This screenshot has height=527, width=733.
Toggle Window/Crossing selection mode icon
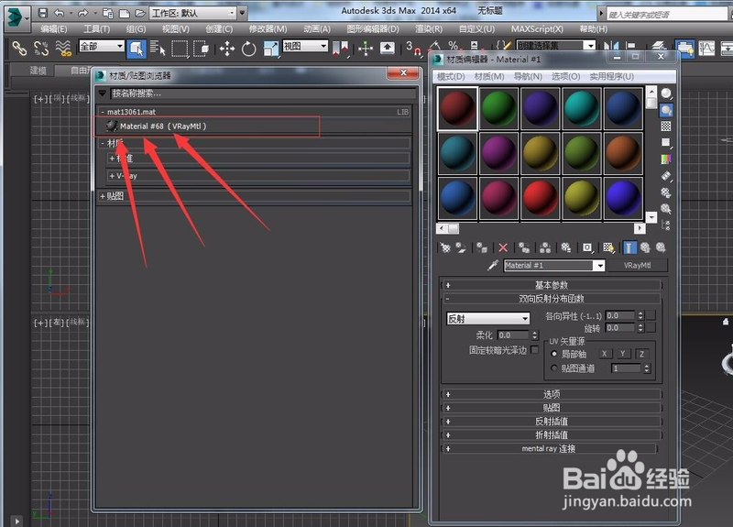pyautogui.click(x=201, y=49)
